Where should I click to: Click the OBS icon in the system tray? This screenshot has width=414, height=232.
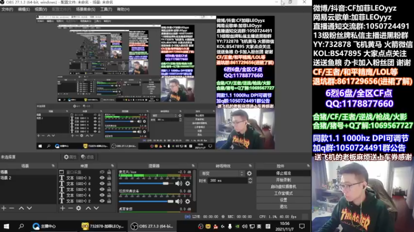tap(201, 226)
